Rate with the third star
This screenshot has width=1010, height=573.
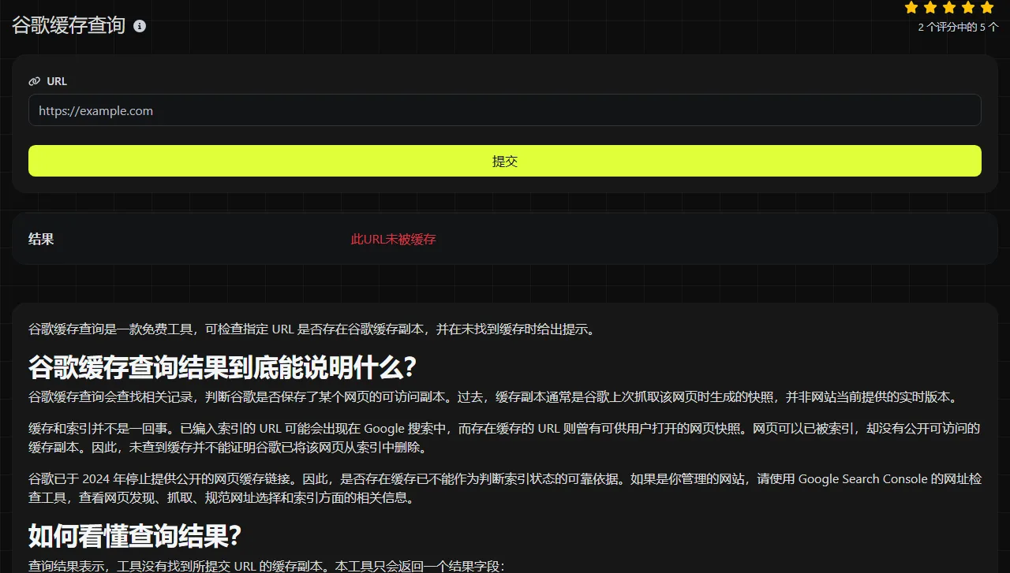point(949,8)
